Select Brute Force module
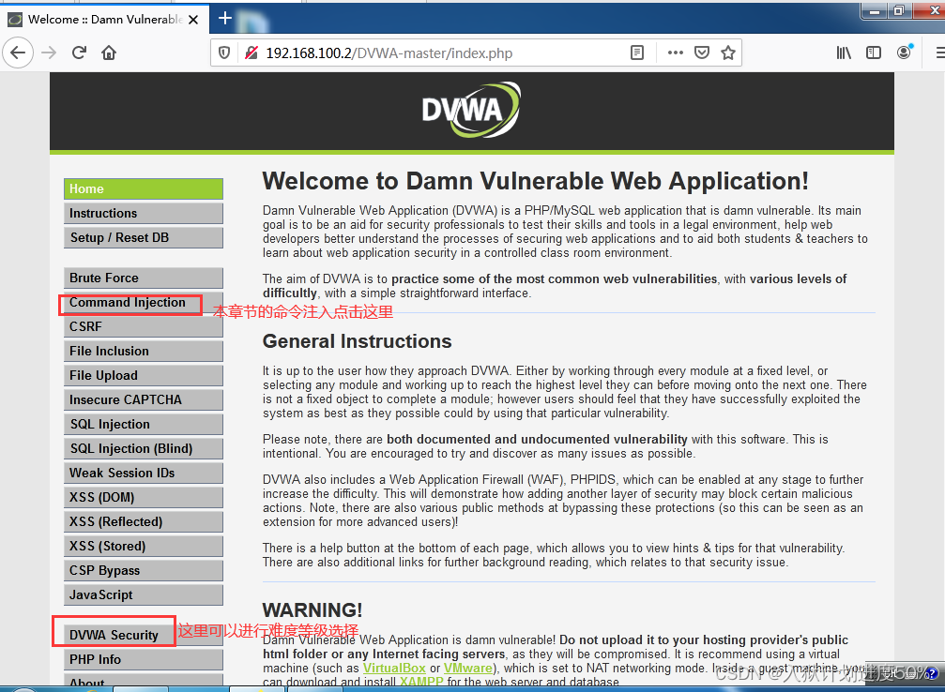The width and height of the screenshot is (945, 692). 144,278
